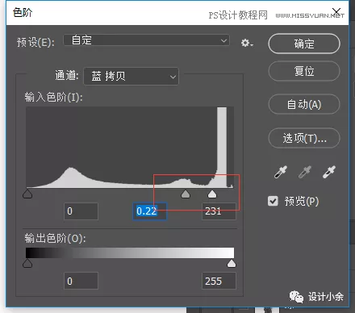Click the output shadow field 0

81,281
